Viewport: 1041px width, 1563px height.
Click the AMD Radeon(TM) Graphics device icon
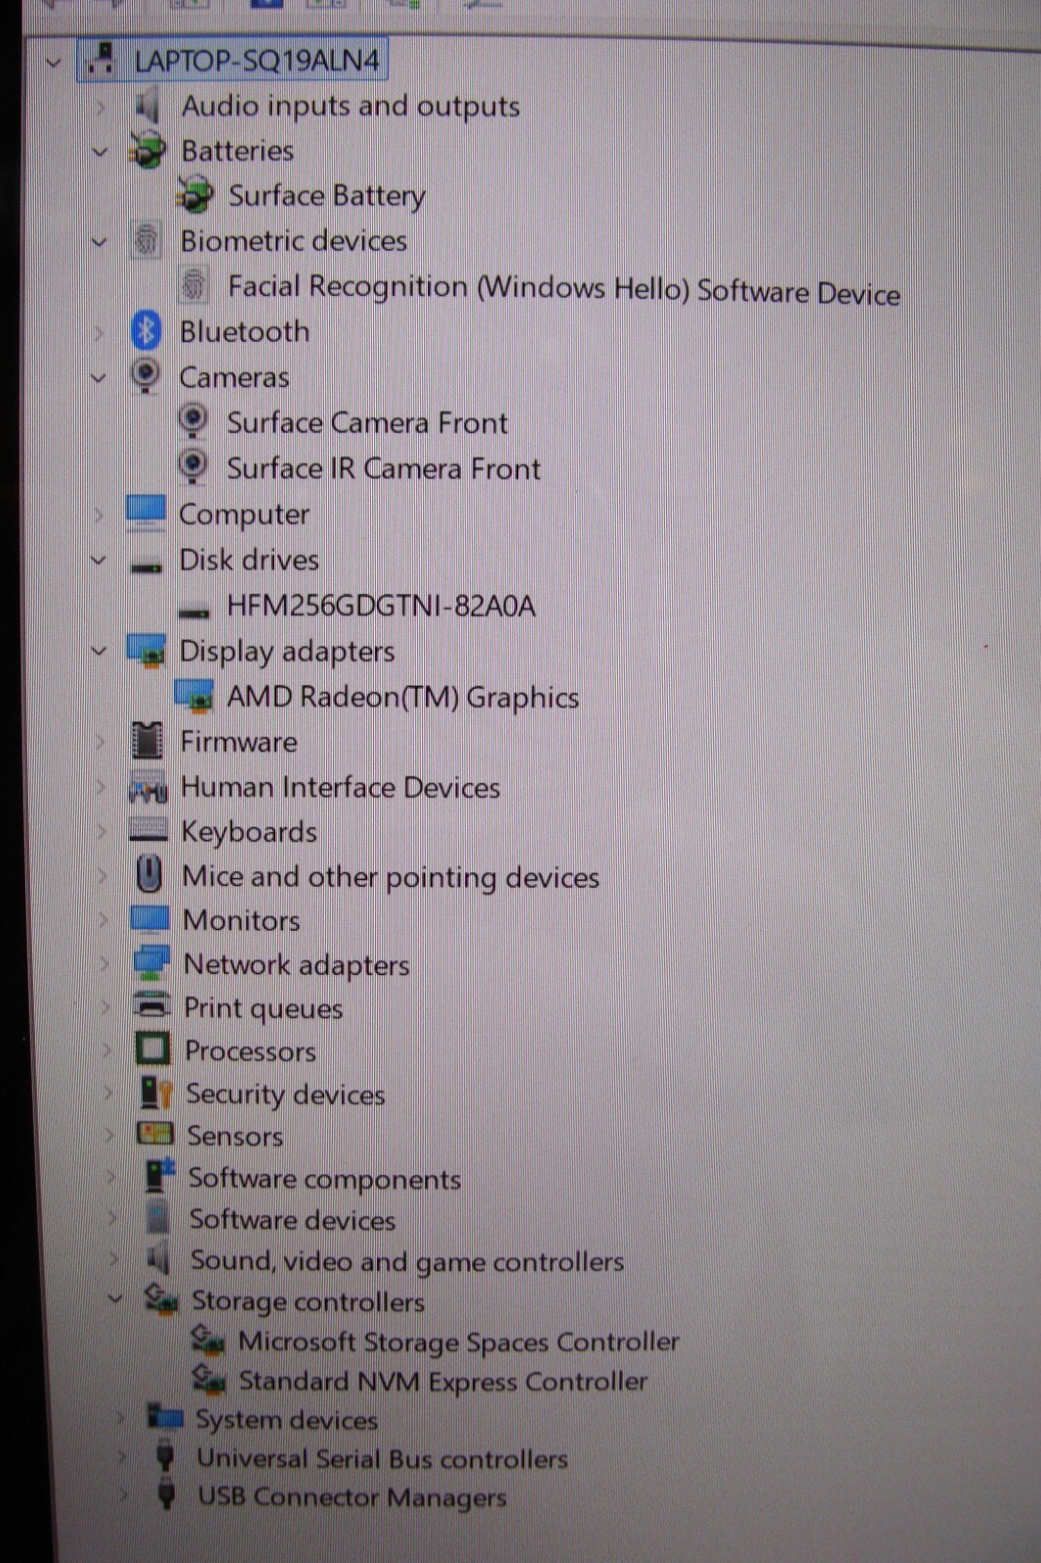(x=193, y=696)
